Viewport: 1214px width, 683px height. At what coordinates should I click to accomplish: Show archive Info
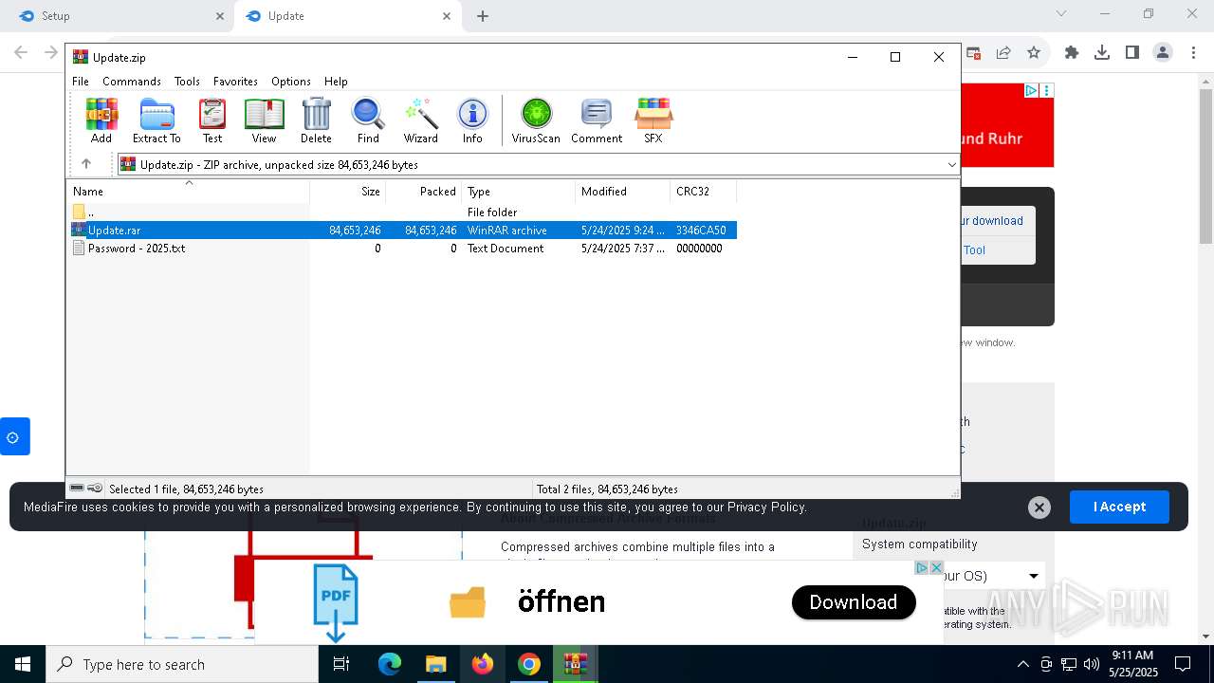click(x=472, y=120)
